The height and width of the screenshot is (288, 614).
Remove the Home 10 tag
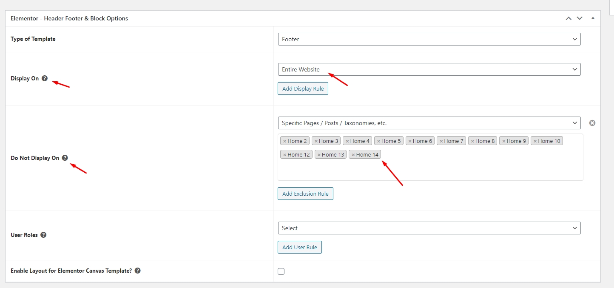pyautogui.click(x=535, y=141)
